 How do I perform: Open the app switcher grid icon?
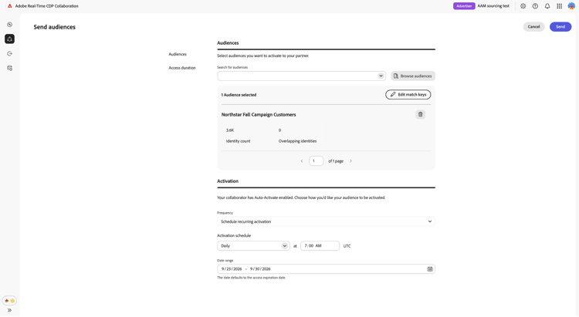(560, 6)
